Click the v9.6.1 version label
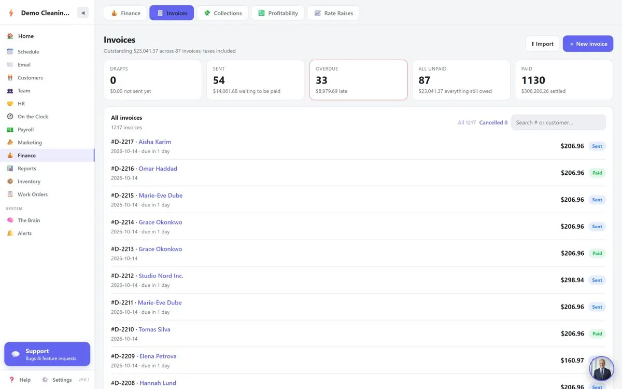Image resolution: width=622 pixels, height=389 pixels. click(84, 380)
